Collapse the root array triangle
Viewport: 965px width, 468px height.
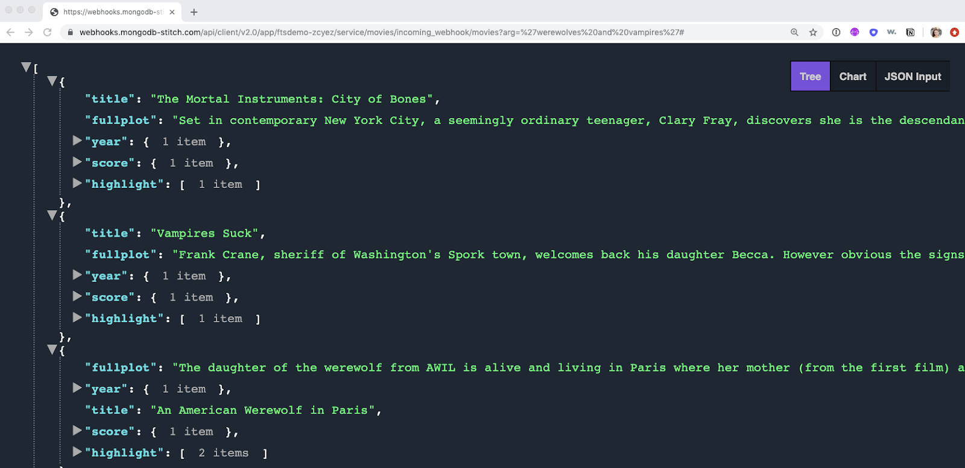pyautogui.click(x=26, y=67)
